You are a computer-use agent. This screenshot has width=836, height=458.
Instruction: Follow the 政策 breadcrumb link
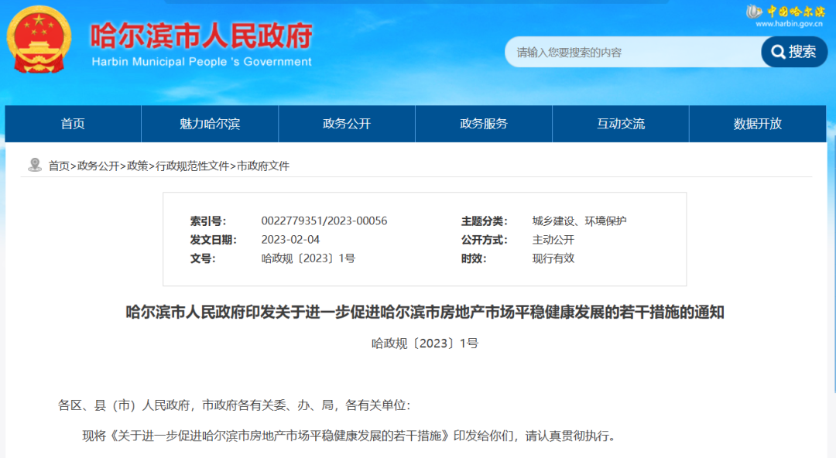coord(138,166)
